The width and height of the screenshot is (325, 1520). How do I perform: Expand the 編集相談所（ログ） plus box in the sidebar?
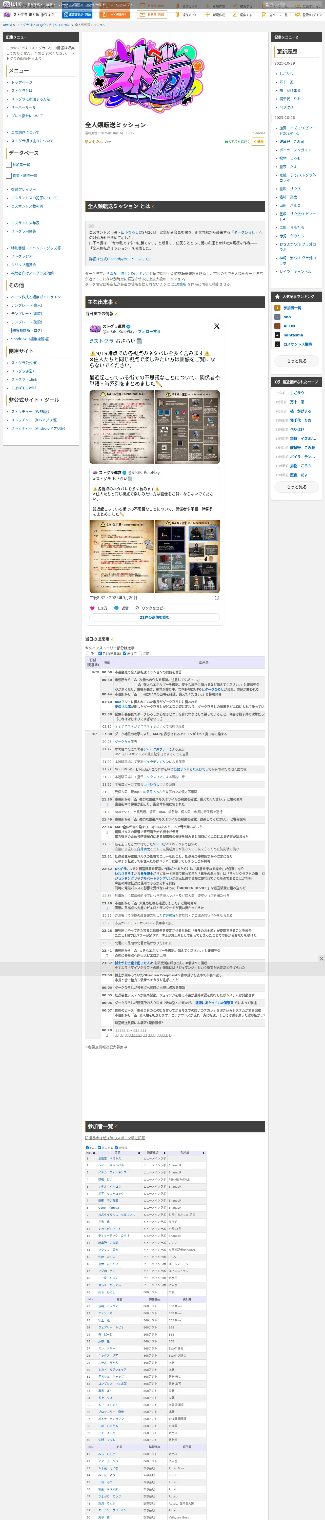(x=9, y=330)
